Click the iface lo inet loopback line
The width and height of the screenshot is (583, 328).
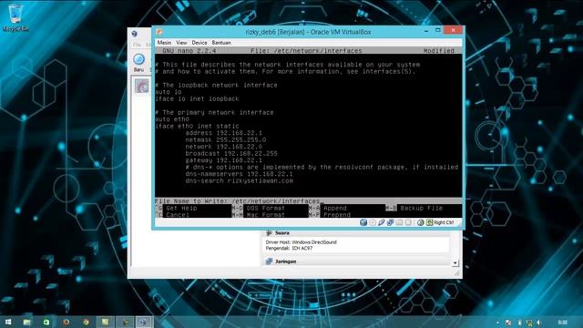click(197, 99)
